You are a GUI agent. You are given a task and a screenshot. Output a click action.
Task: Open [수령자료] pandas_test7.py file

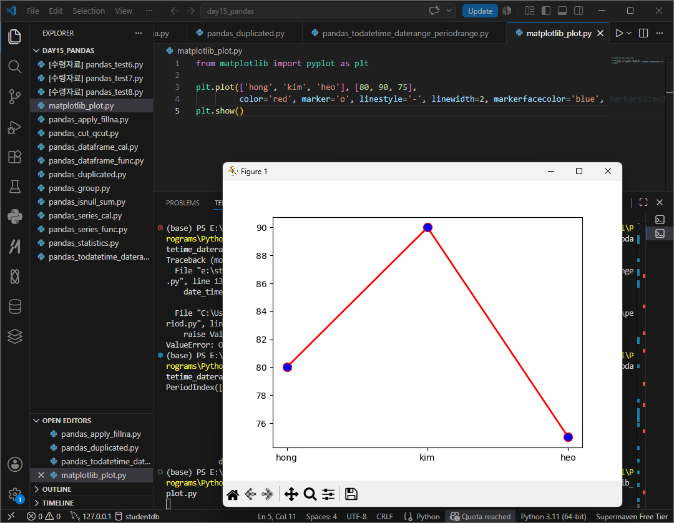[x=92, y=78]
